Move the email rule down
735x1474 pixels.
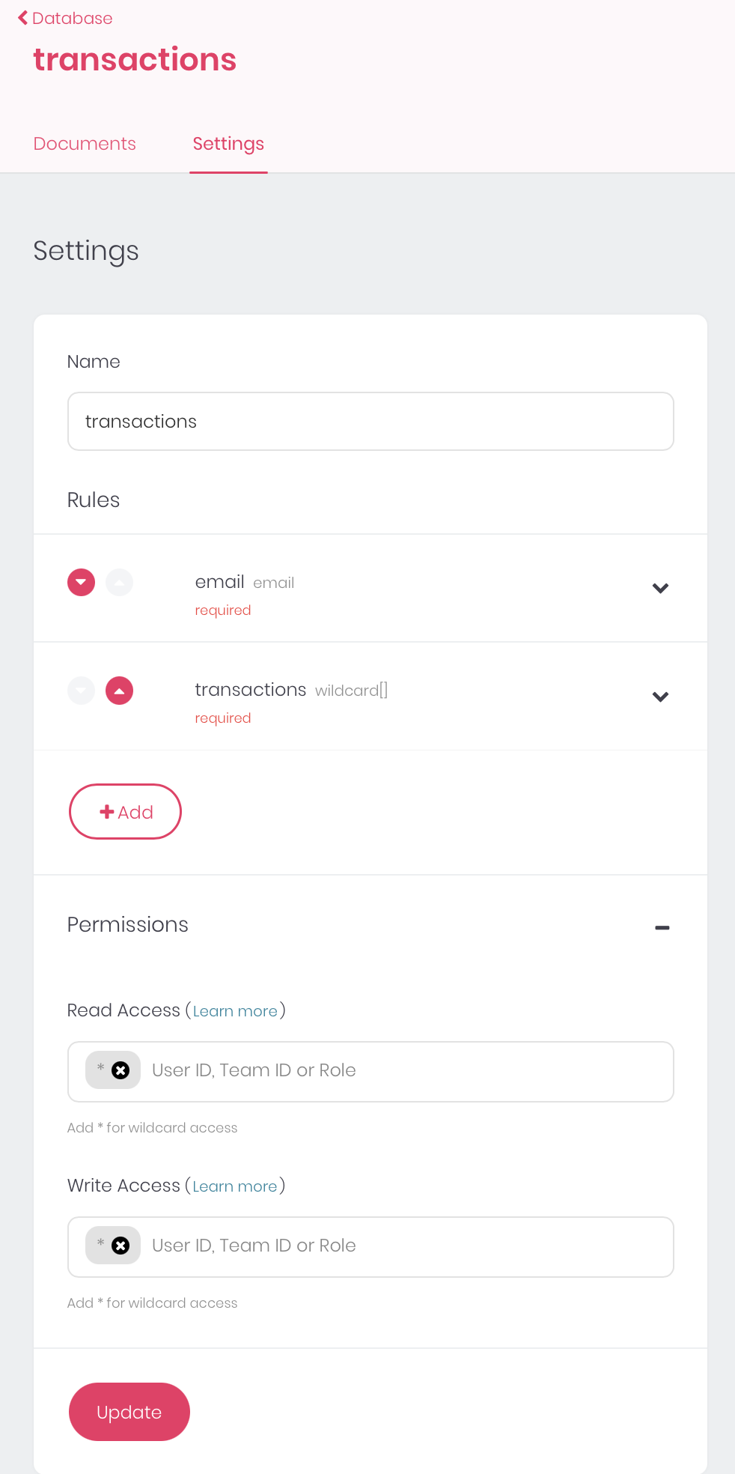81,582
